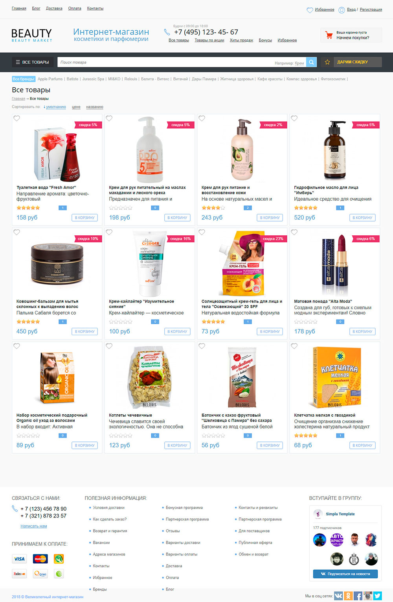
Task: Click the Facebook icon in footer
Action: pos(358,596)
